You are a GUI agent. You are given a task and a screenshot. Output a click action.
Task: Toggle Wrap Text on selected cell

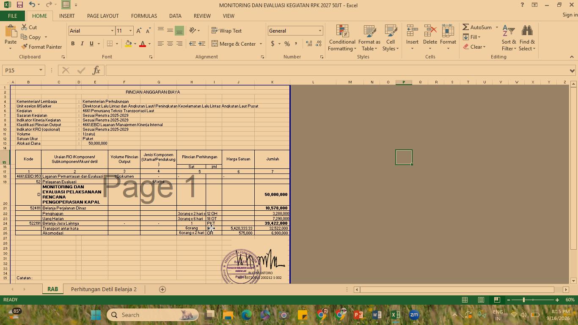(x=226, y=31)
